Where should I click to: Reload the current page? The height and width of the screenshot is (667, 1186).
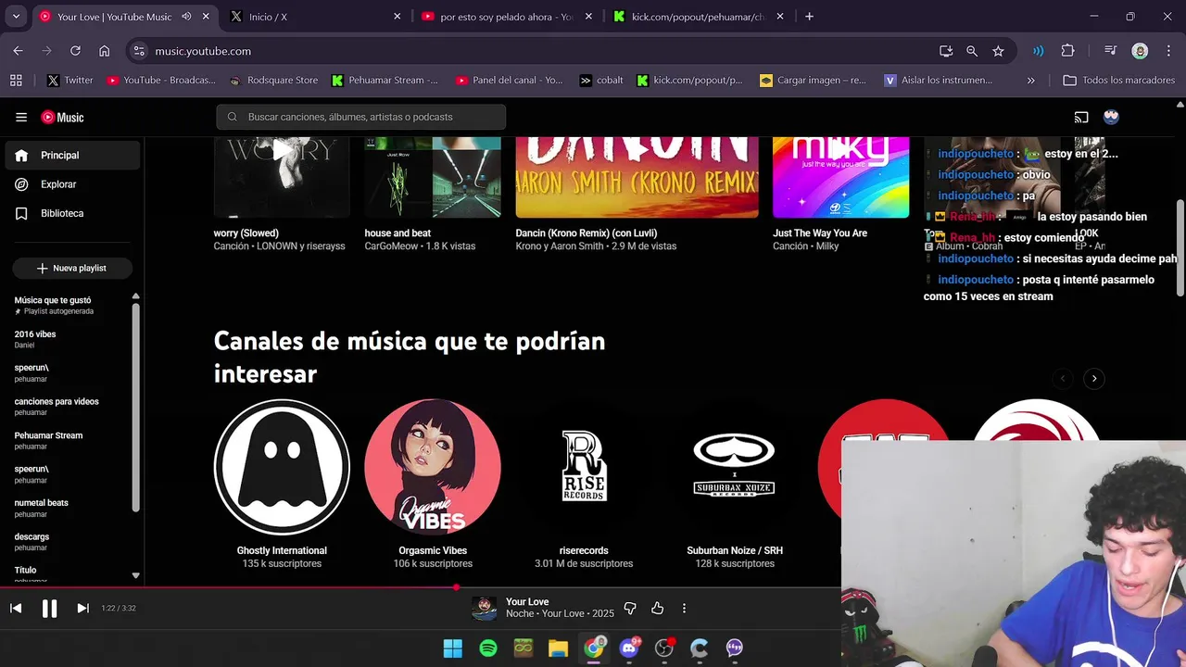75,51
